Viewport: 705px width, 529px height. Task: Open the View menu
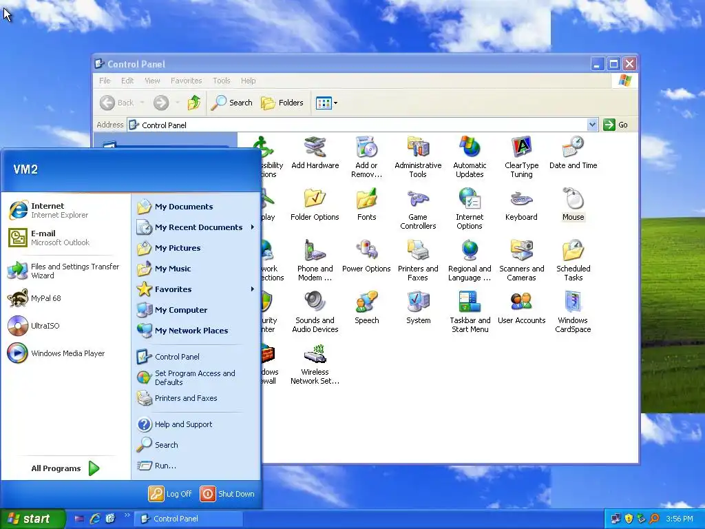[152, 81]
